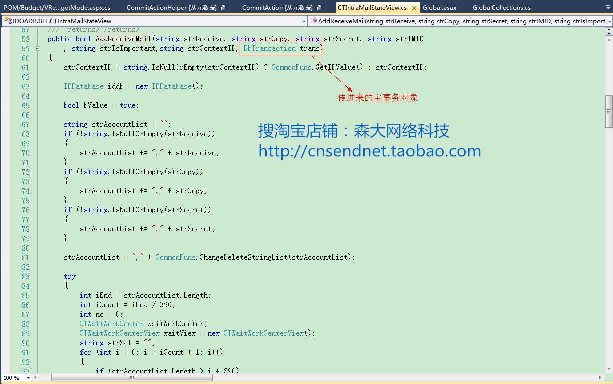The width and height of the screenshot is (613, 384).
Task: Click "int iCount = iEnd / 390;" line
Action: point(127,305)
